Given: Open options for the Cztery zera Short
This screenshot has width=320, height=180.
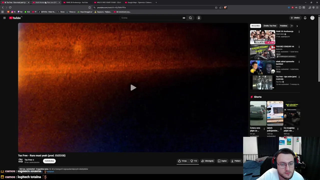Looking at the screenshot, I should point(264,129).
